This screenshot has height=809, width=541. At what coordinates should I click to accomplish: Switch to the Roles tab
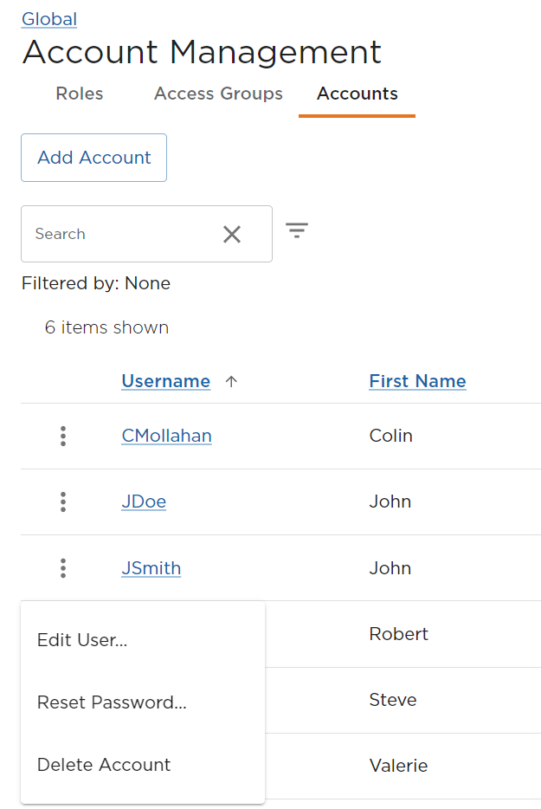[79, 94]
